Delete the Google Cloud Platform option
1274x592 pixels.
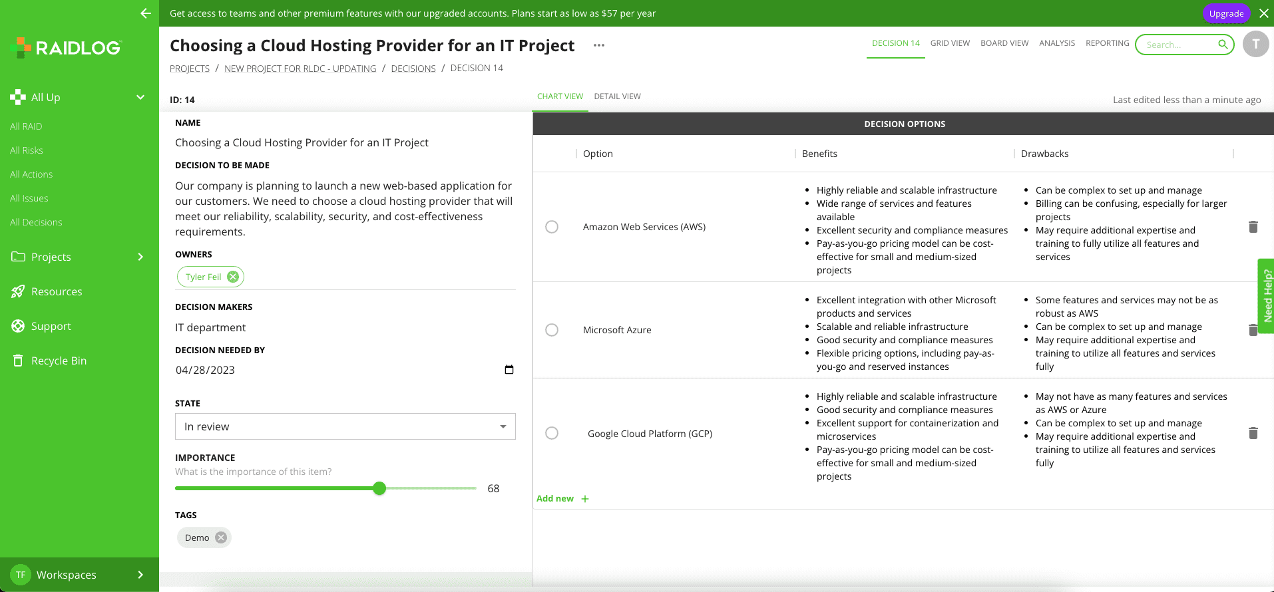1253,433
